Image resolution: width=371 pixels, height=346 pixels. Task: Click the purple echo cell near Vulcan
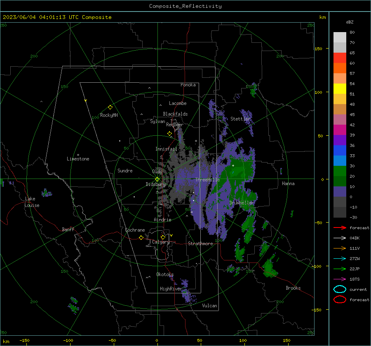(188, 292)
